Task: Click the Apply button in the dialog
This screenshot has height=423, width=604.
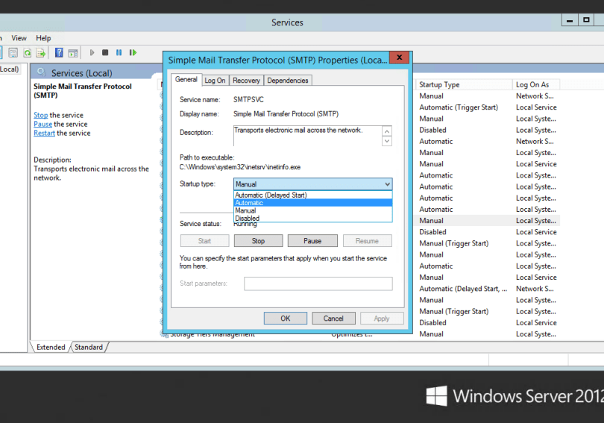Action: coord(382,319)
